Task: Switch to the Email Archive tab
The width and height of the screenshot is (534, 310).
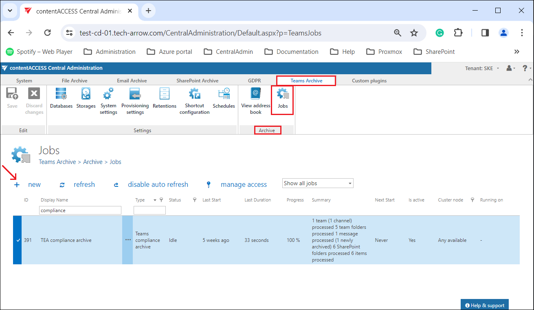Action: coord(132,81)
